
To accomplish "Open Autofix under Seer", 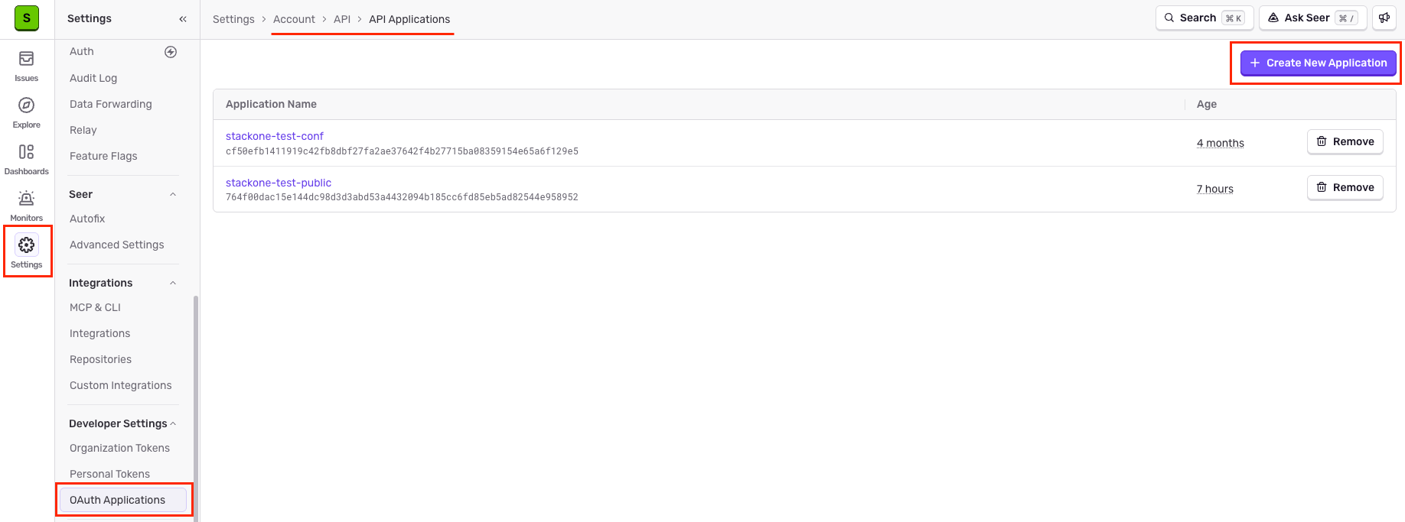I will [87, 219].
